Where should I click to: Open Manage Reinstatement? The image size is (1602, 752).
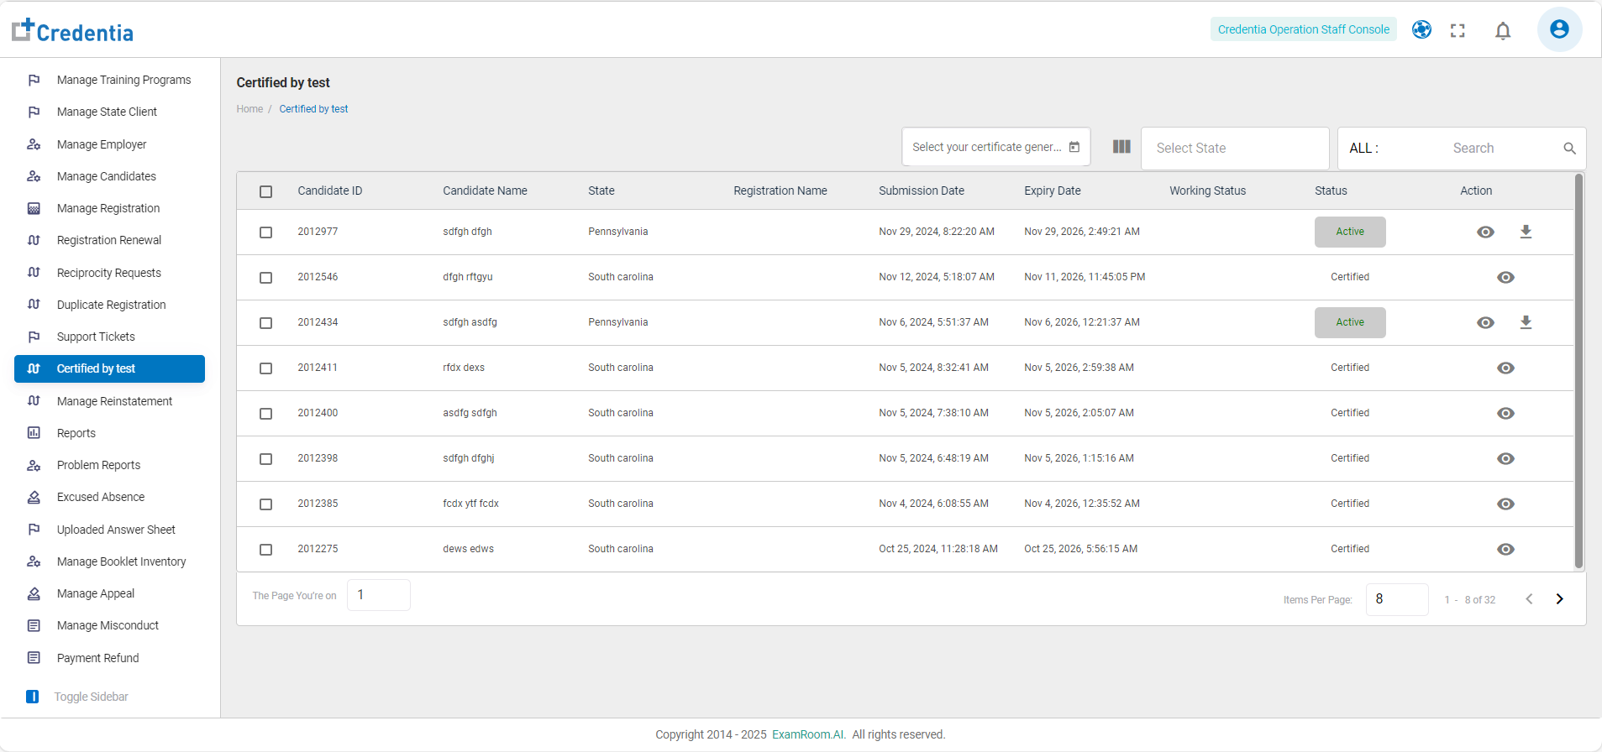pyautogui.click(x=109, y=401)
